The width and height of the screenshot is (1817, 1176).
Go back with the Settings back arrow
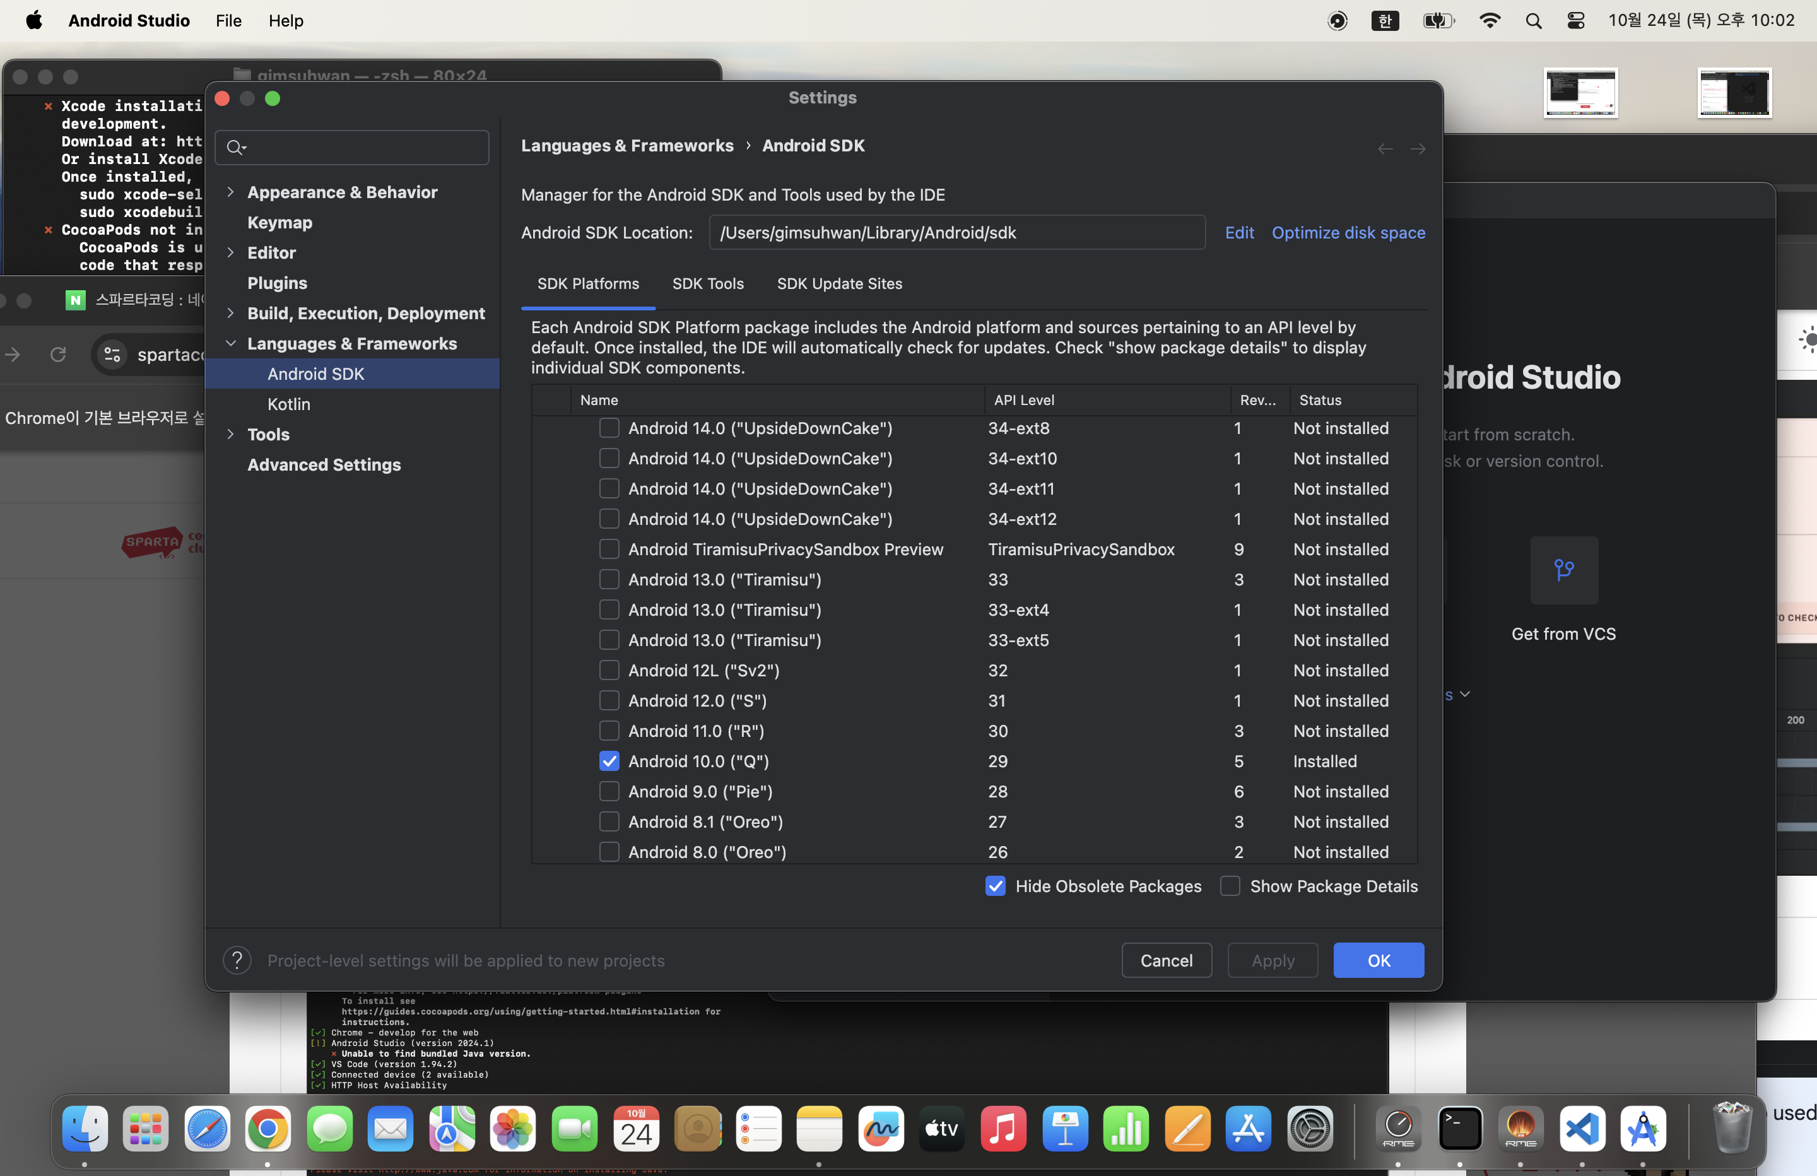pyautogui.click(x=1385, y=149)
